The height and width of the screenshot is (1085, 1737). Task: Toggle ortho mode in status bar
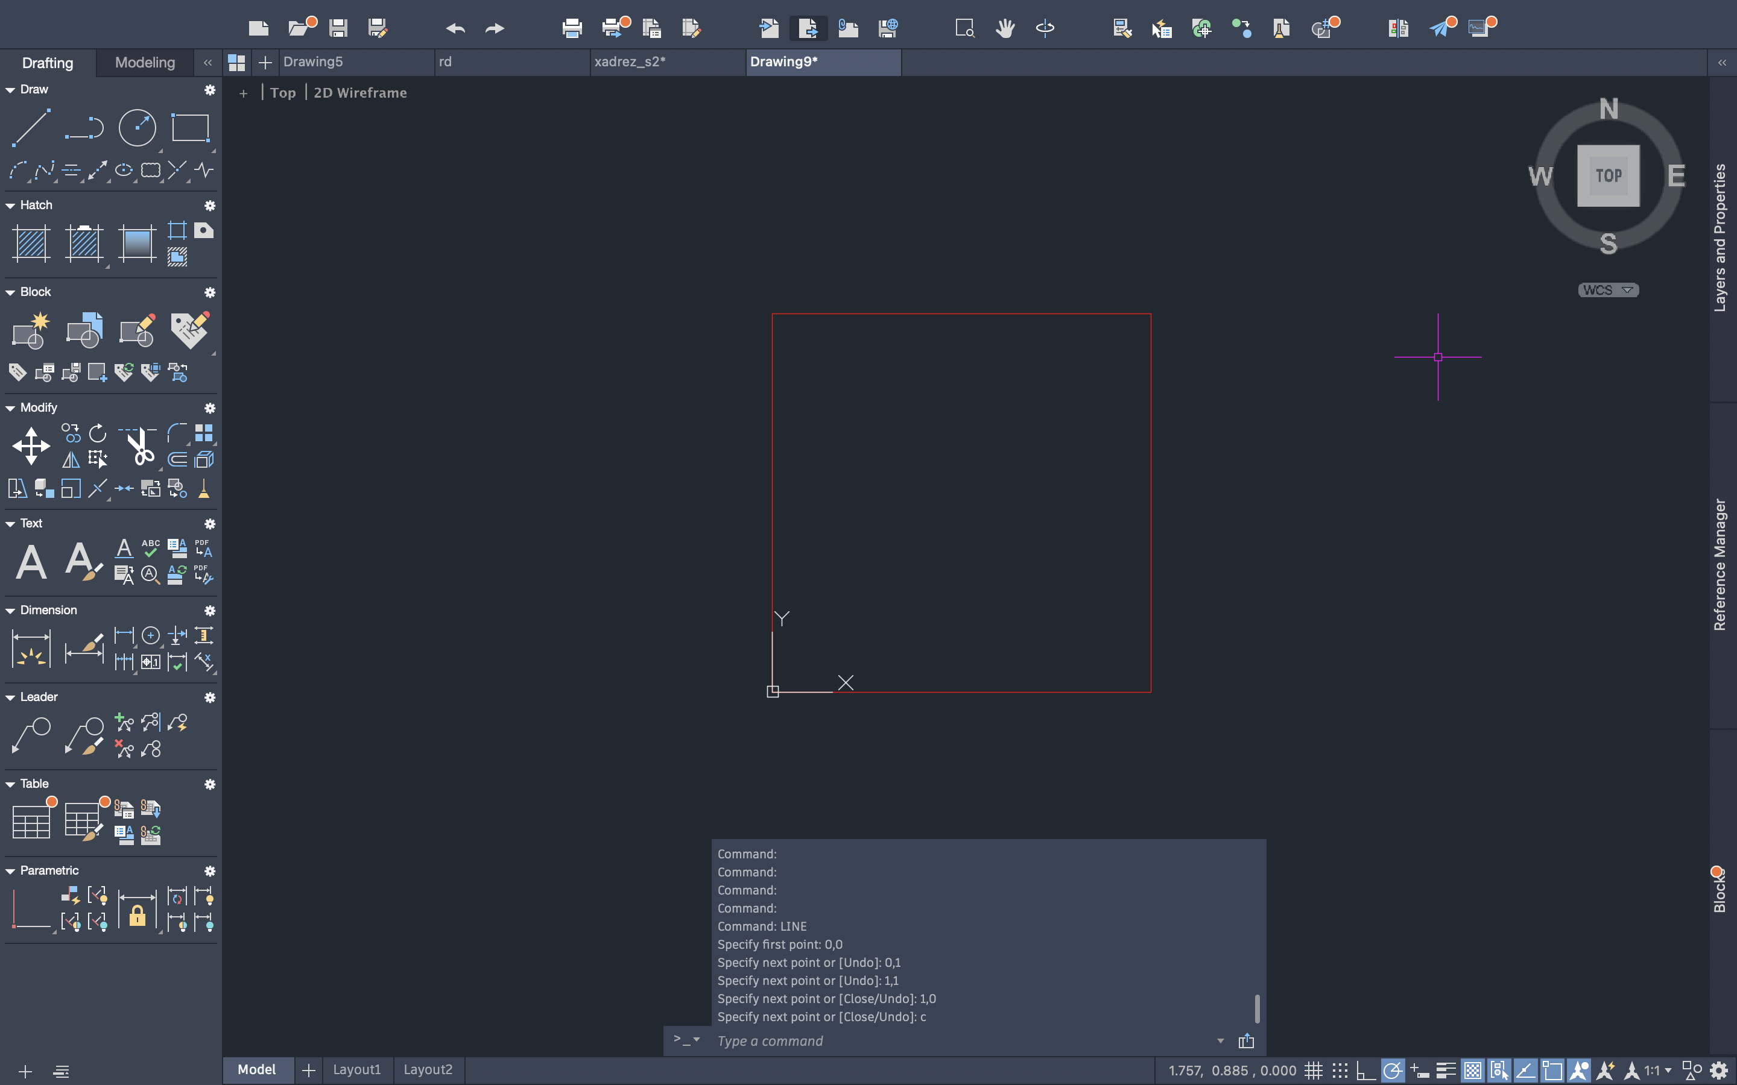click(x=1365, y=1071)
